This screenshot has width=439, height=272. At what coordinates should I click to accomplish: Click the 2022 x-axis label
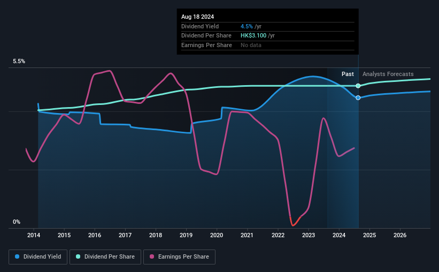click(x=278, y=235)
